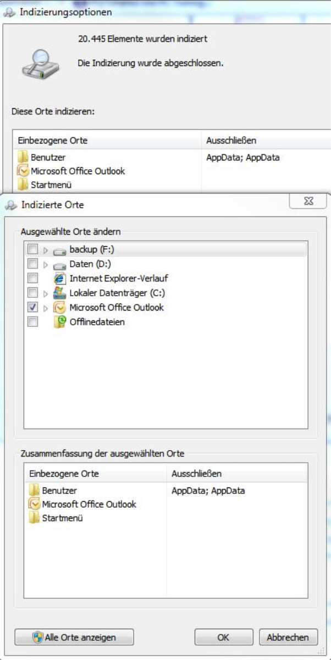Uncheck the Microsoft Office Outlook checkbox

(x=33, y=307)
